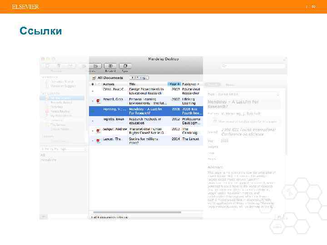Select the Cobb, Paul paper author cell
Image resolution: width=327 pixels, height=245 pixels.
pos(114,89)
